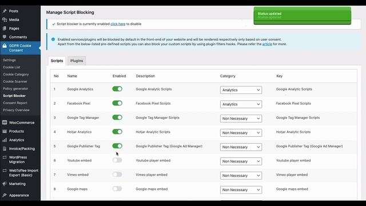Open category dropdown for Google Tag Manager
This screenshot has width=366, height=206.
click(x=241, y=118)
